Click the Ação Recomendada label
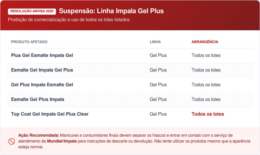This screenshot has height=155, width=260. point(39,135)
